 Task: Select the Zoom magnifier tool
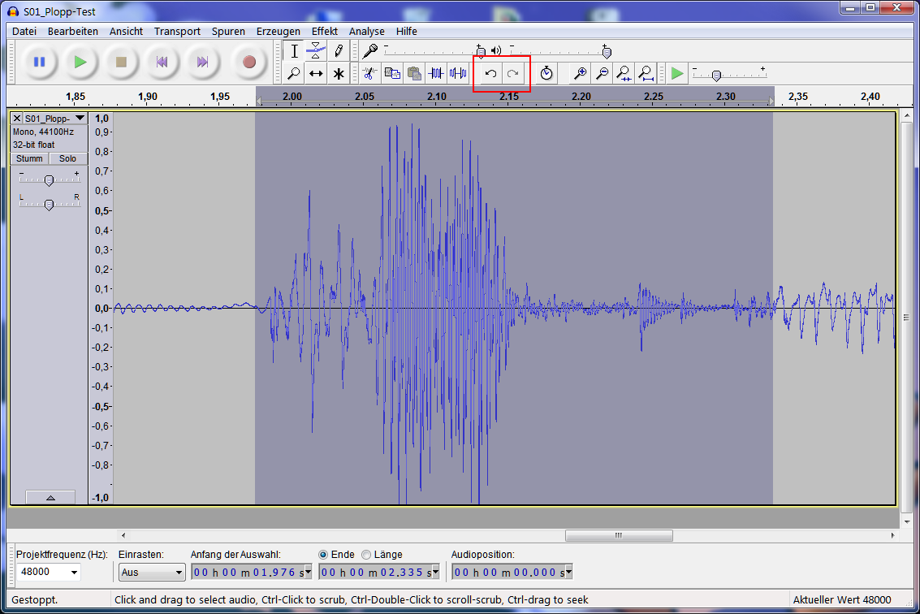click(x=294, y=73)
